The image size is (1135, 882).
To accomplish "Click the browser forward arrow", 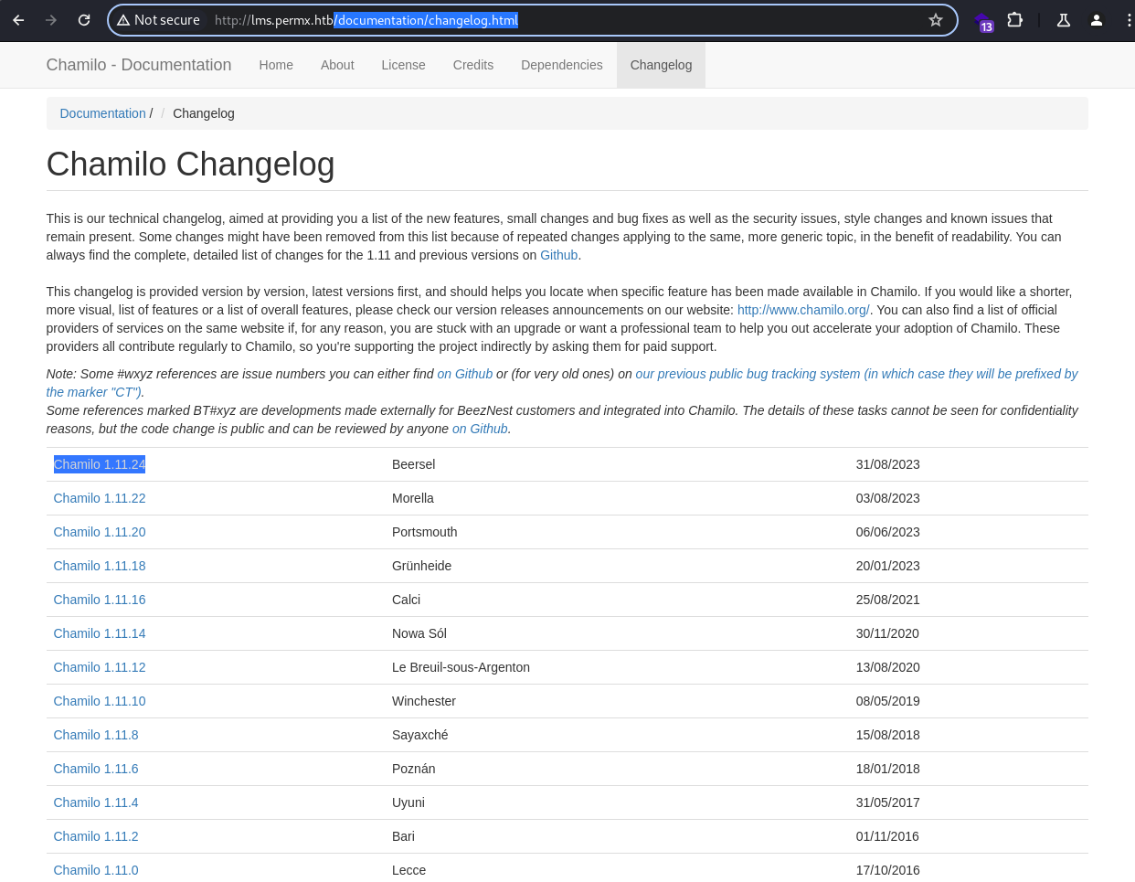I will point(51,20).
